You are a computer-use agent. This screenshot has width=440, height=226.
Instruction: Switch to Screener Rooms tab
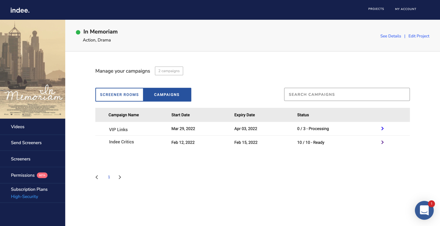[x=119, y=95]
